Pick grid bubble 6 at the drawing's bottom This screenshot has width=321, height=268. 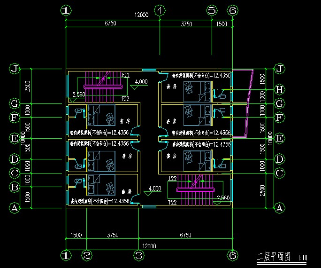[233, 255]
